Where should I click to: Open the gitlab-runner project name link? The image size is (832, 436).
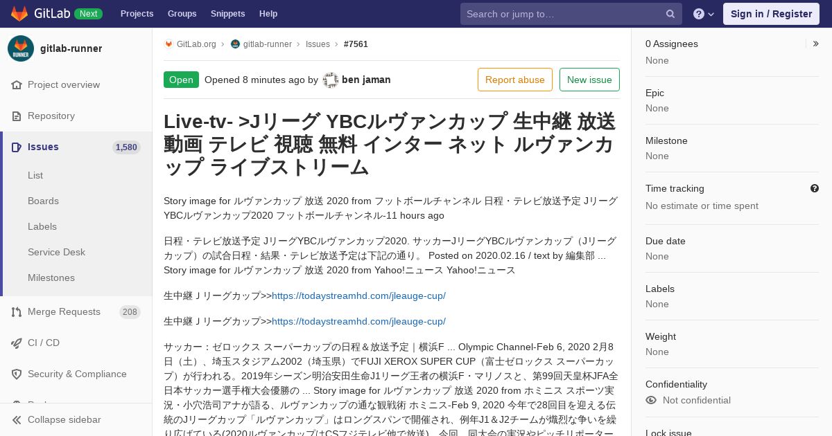point(71,48)
